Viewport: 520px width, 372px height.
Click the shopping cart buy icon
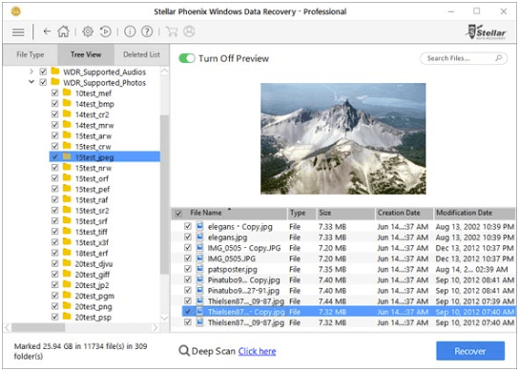(172, 31)
